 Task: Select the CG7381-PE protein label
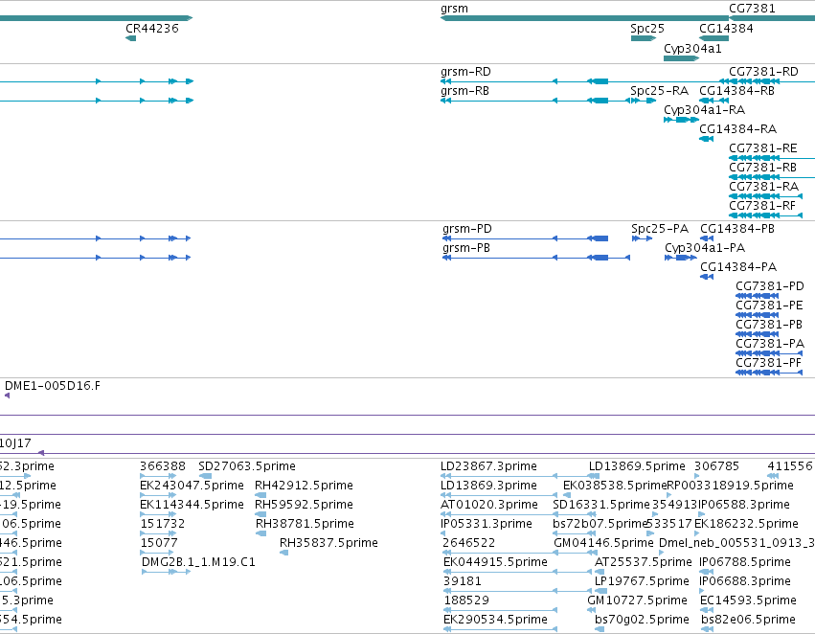[769, 306]
